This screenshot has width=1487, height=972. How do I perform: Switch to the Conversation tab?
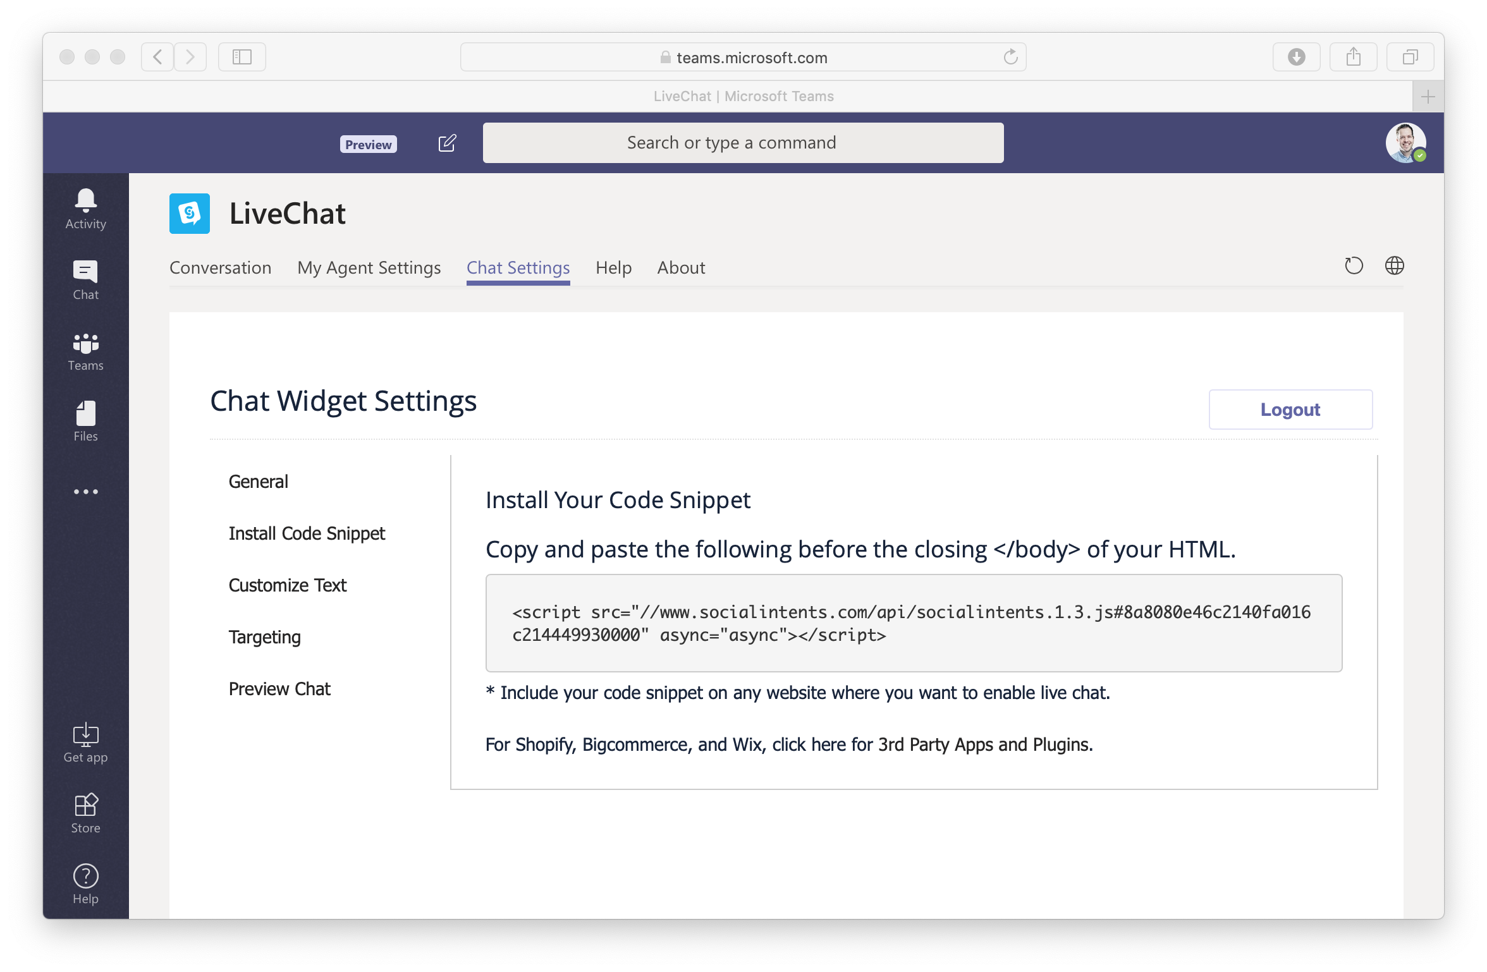click(221, 267)
